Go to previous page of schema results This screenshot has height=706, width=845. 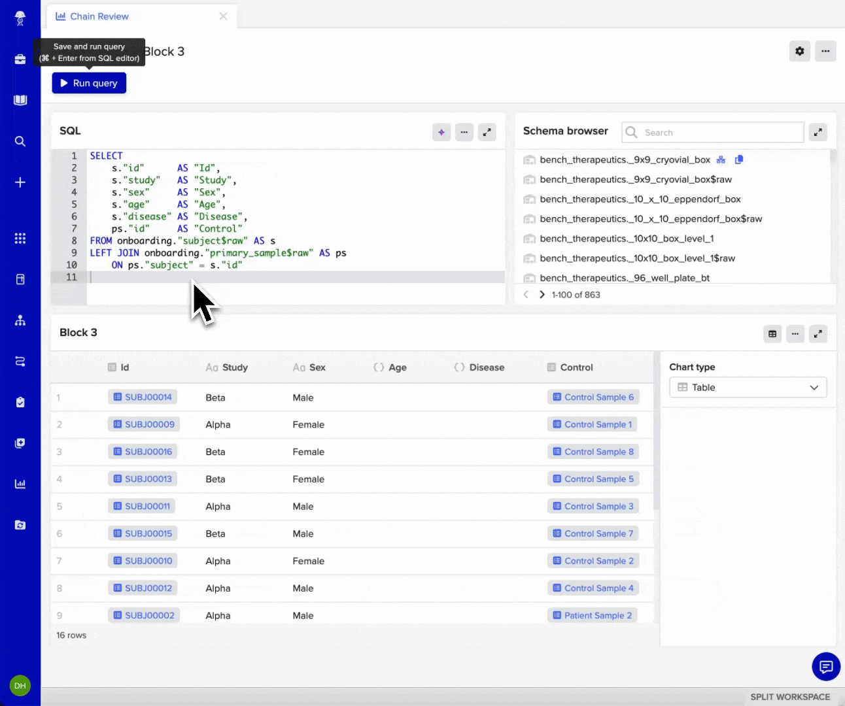click(526, 294)
